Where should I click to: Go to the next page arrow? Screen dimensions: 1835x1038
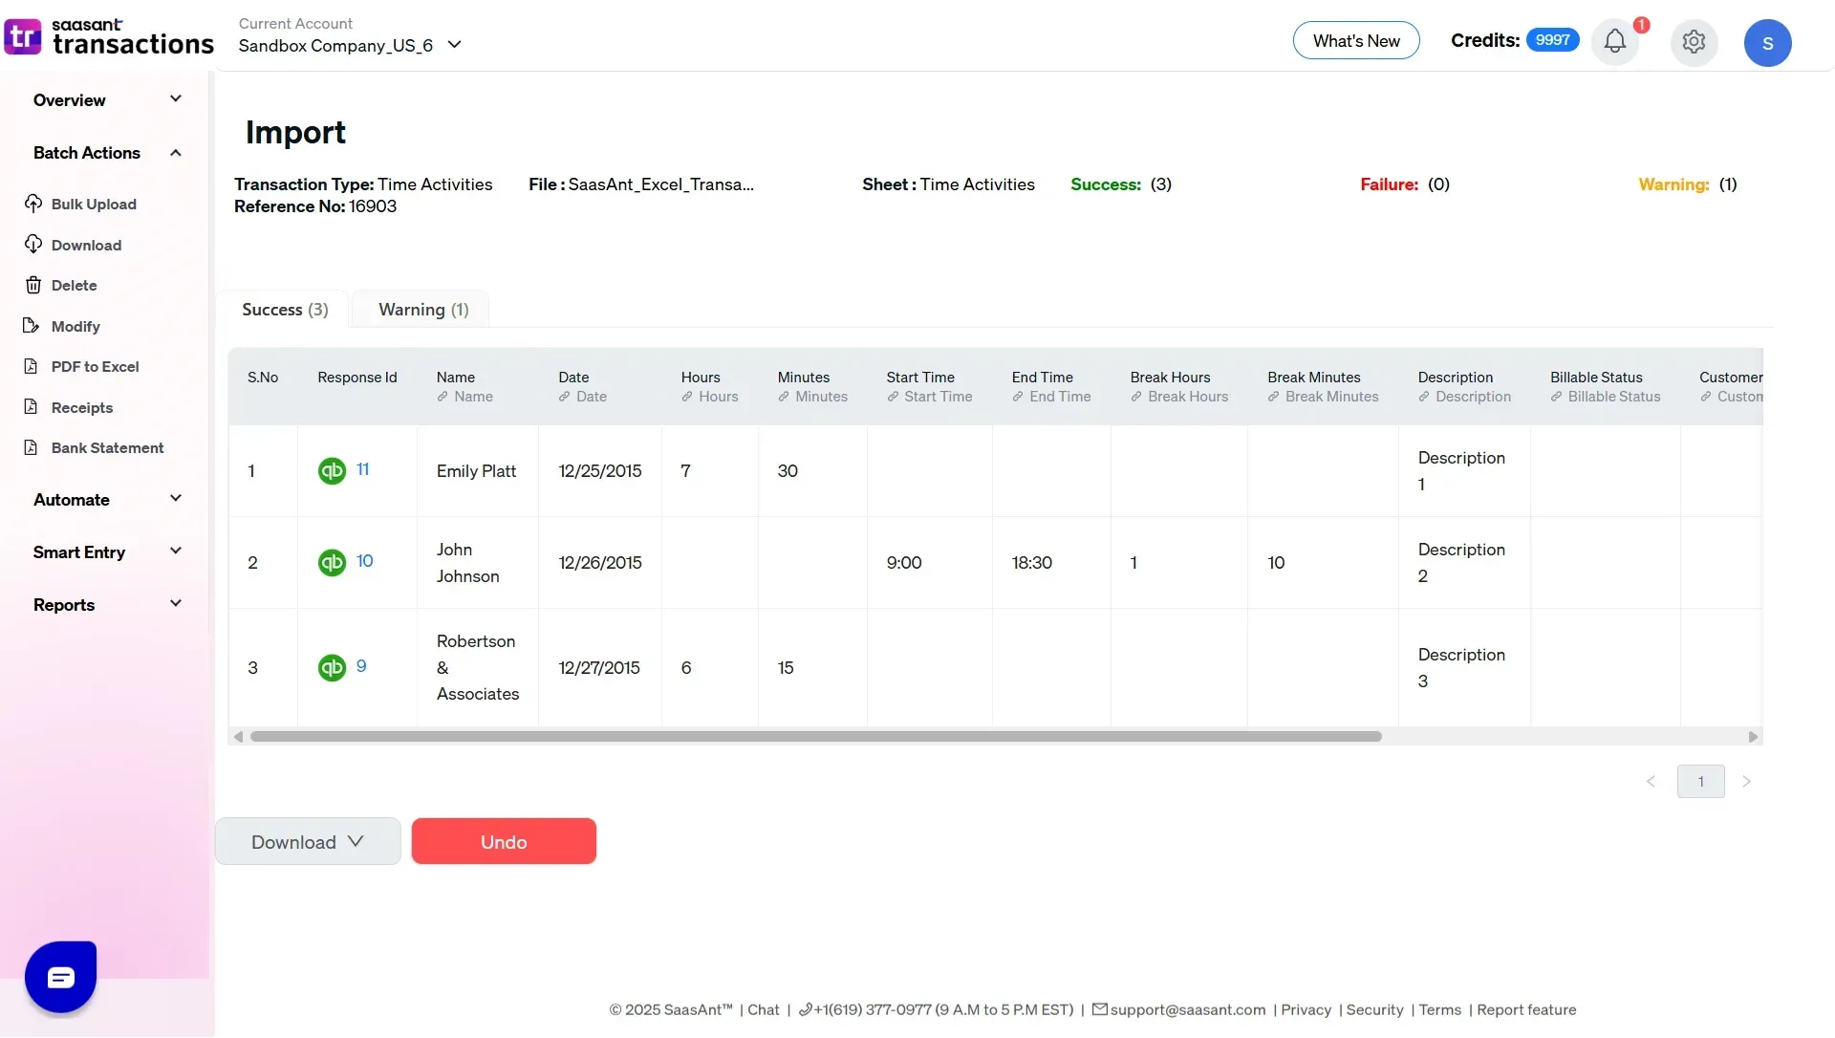click(x=1746, y=782)
